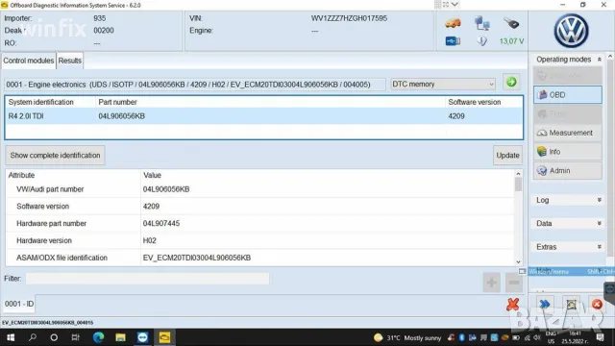Click the Update button
This screenshot has width=615, height=346.
click(507, 156)
